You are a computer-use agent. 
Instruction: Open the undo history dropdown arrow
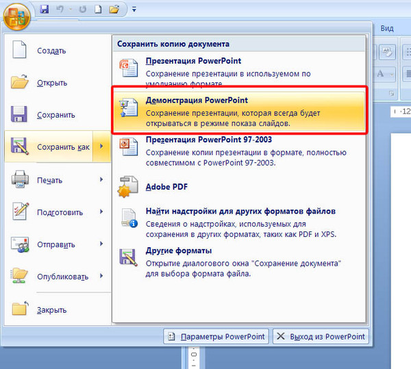(x=71, y=10)
